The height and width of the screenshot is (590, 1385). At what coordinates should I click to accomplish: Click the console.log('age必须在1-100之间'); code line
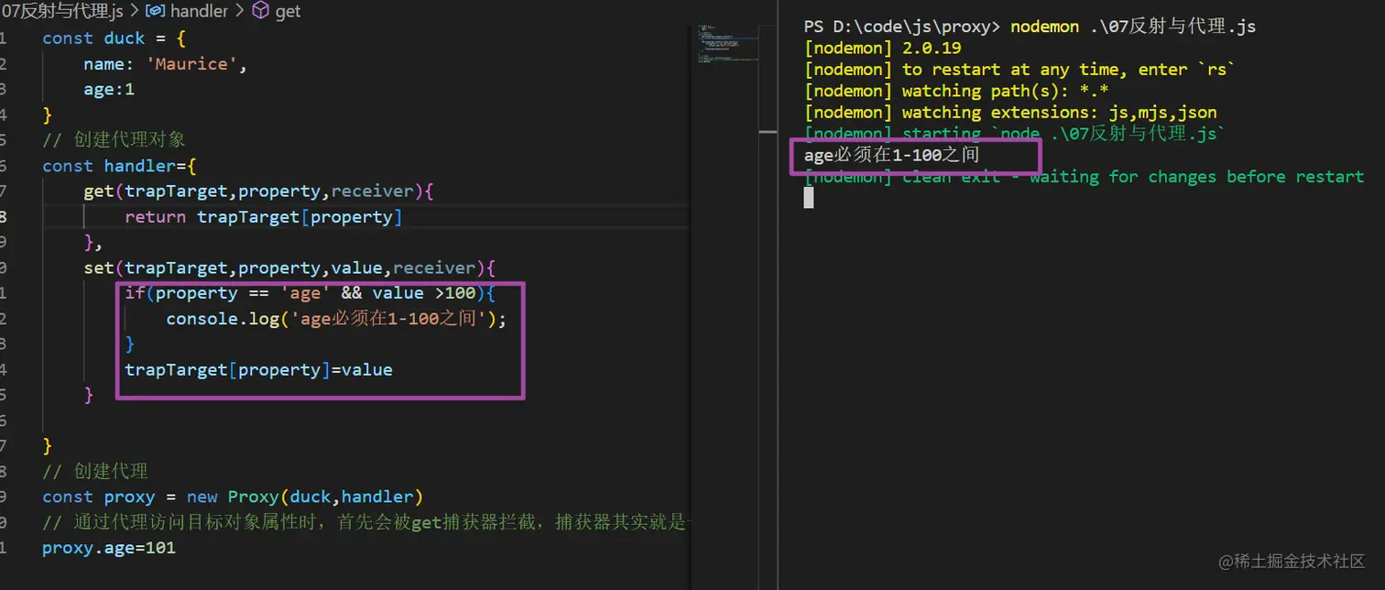336,319
